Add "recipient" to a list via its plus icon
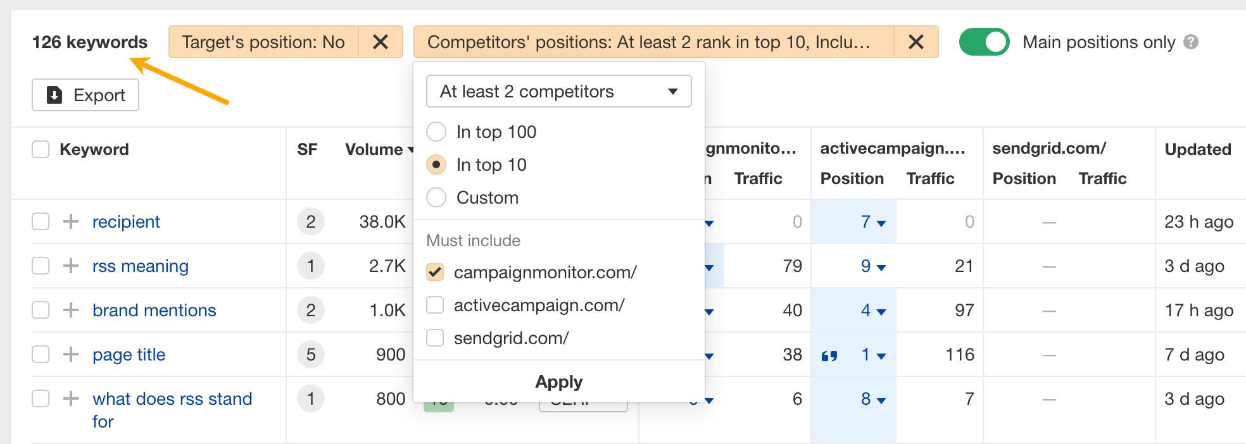Screen dimensions: 1246x444 click(70, 221)
